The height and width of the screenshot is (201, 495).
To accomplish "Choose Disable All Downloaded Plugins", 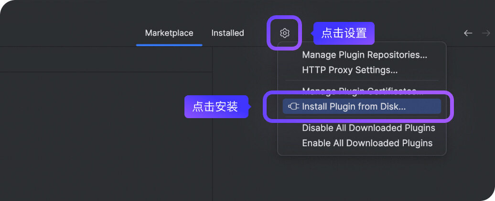I will point(368,128).
